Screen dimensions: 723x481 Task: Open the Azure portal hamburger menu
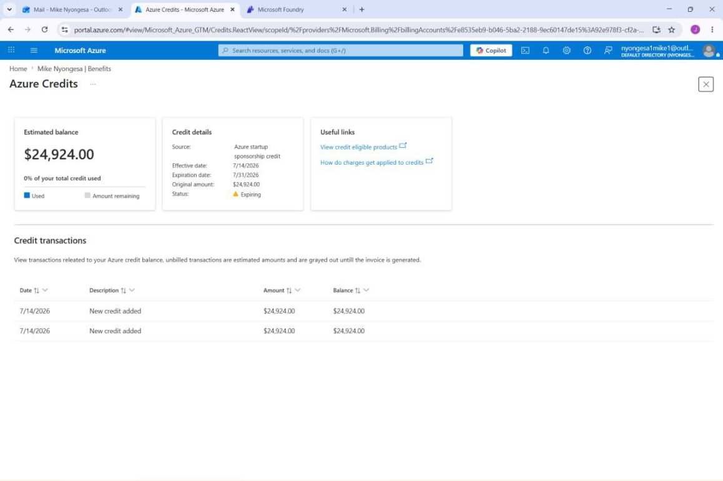tap(34, 50)
